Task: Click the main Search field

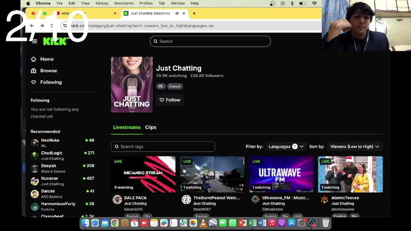Action: pos(210,41)
